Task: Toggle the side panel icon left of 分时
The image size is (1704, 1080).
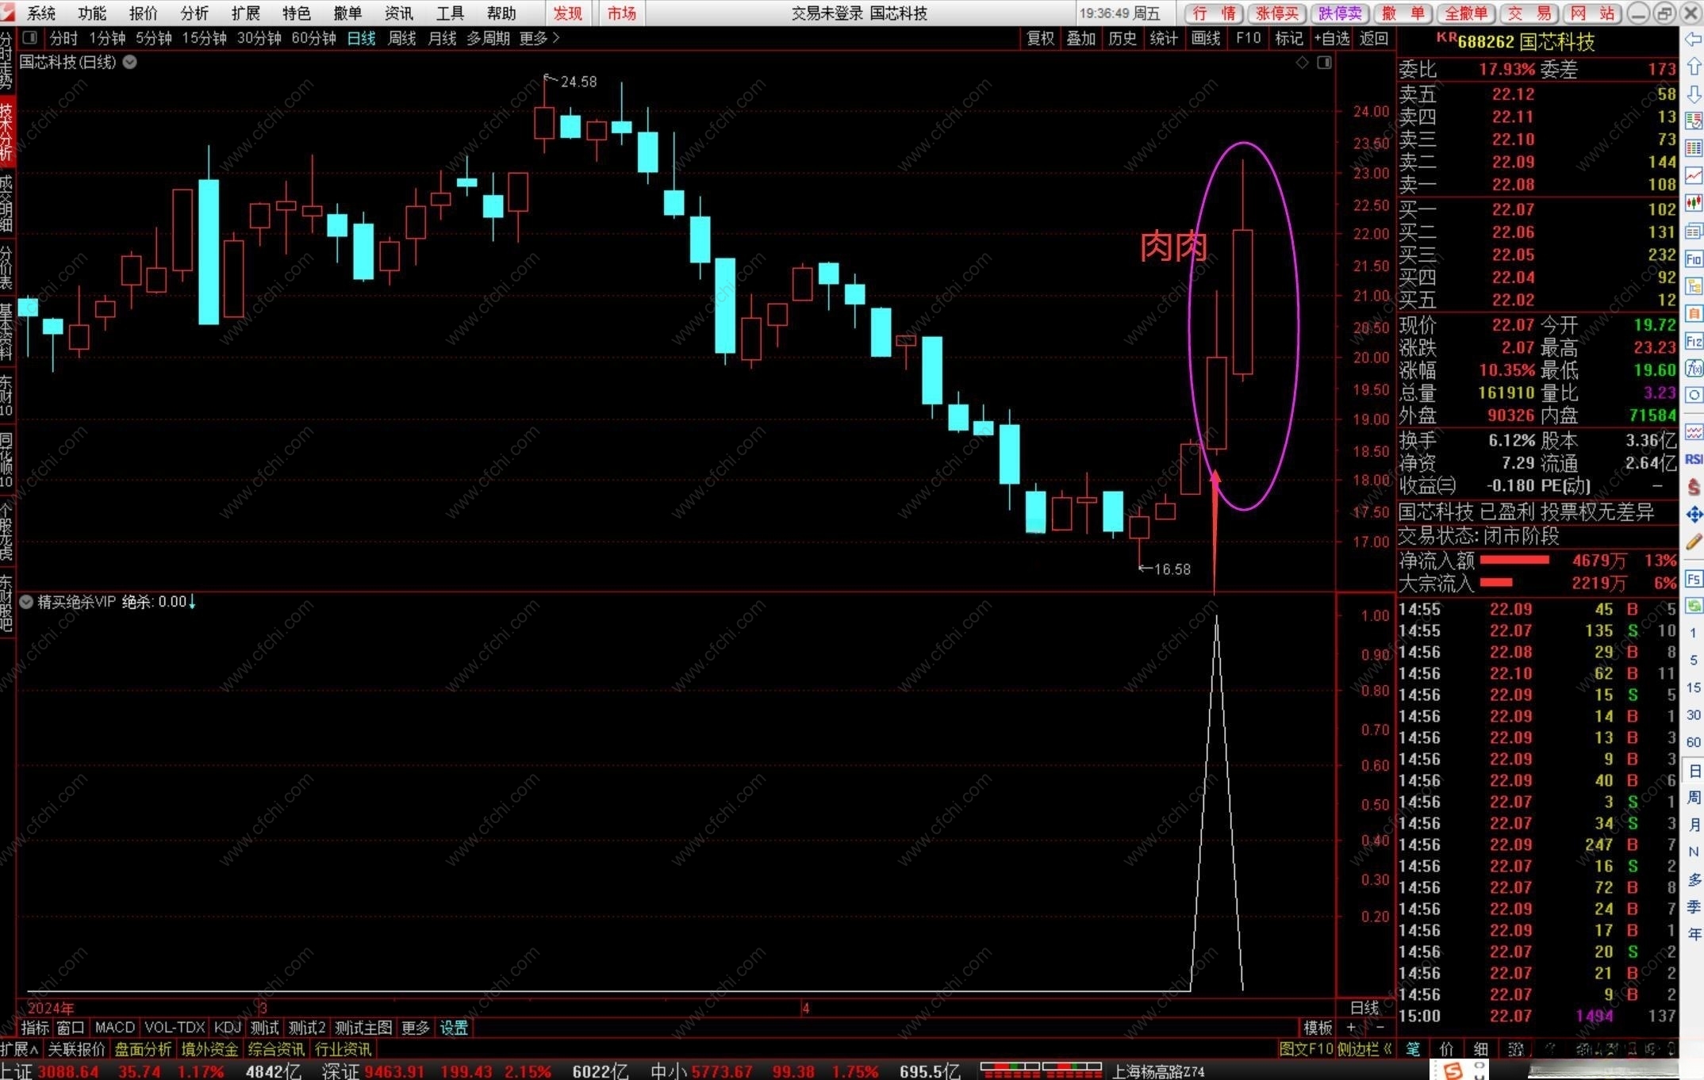Action: pyautogui.click(x=30, y=37)
